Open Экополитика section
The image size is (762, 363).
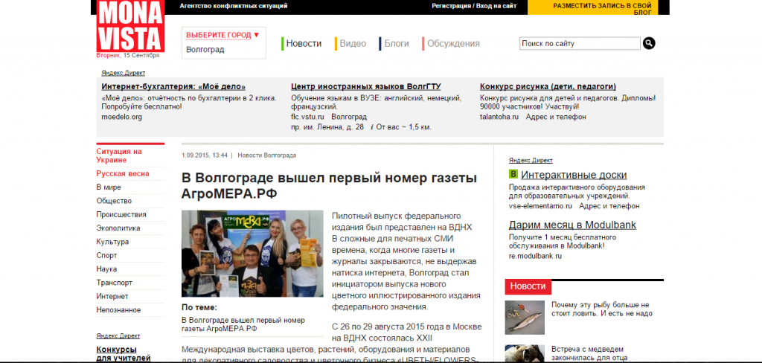pos(118,228)
